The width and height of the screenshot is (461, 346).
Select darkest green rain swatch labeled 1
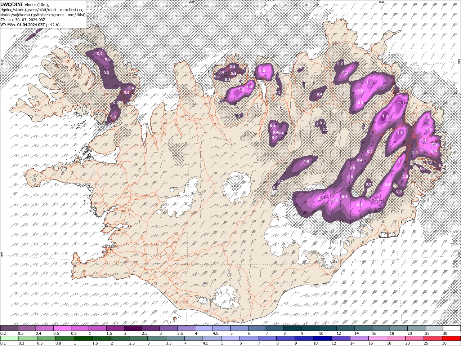pyautogui.click(x=83, y=338)
